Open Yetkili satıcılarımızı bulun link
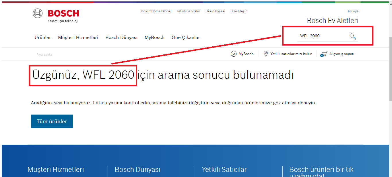The image size is (392, 177). point(291,54)
